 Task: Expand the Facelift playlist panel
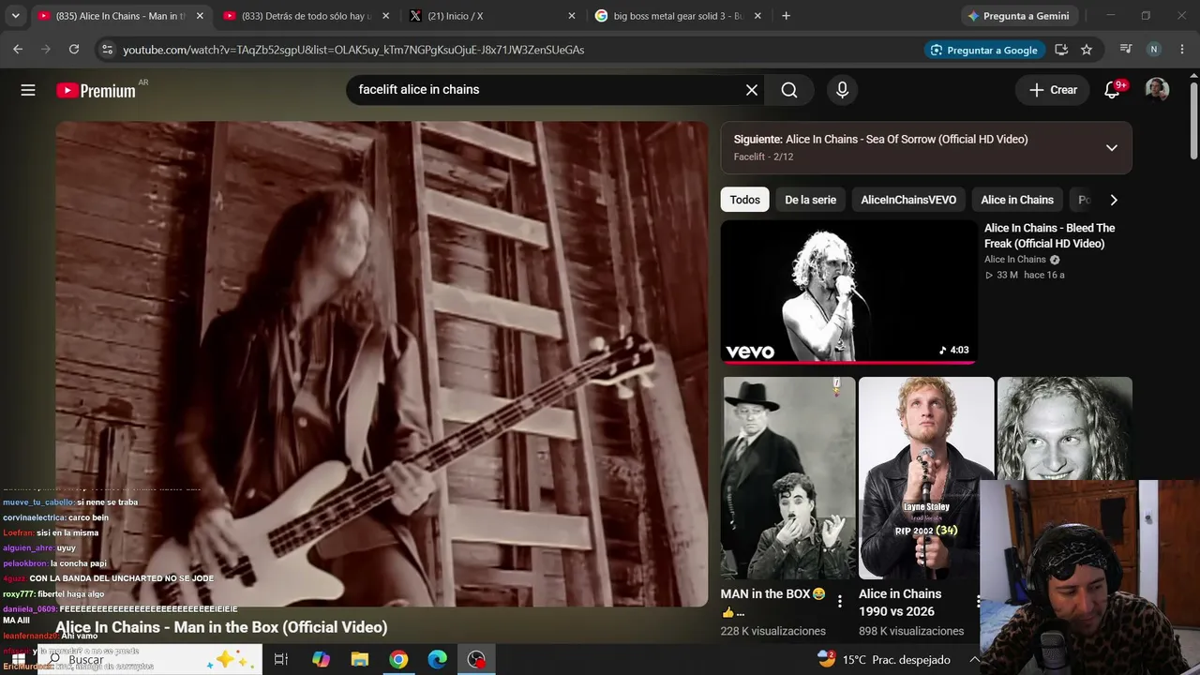coord(1112,148)
